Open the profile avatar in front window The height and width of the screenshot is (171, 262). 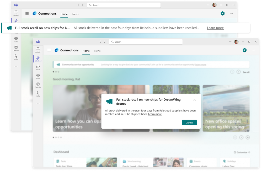click(x=236, y=42)
